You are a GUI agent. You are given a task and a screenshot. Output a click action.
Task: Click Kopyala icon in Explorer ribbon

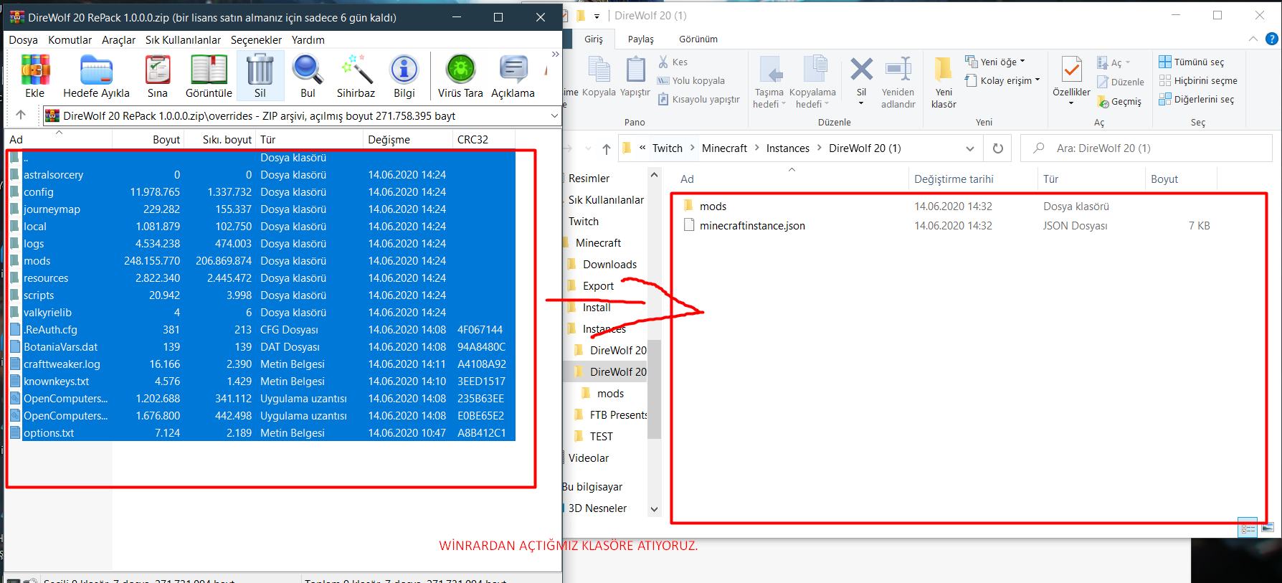(x=599, y=77)
